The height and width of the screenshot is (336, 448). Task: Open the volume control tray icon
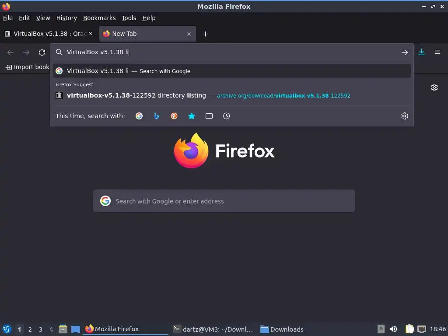(393, 329)
